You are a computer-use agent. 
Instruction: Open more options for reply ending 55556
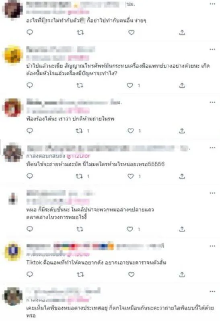(212, 147)
